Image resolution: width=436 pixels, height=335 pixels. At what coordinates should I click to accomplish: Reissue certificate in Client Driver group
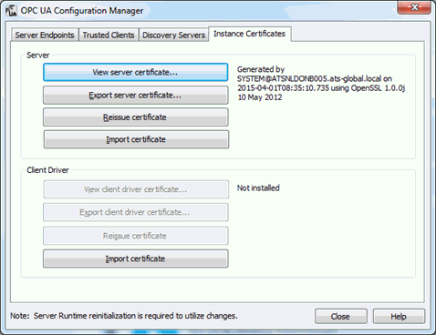pyautogui.click(x=135, y=236)
